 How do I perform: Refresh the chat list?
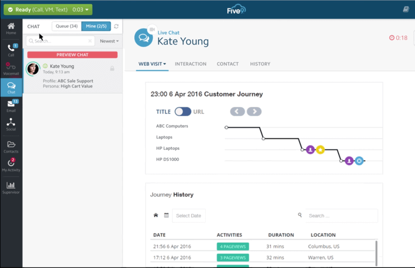(x=116, y=26)
